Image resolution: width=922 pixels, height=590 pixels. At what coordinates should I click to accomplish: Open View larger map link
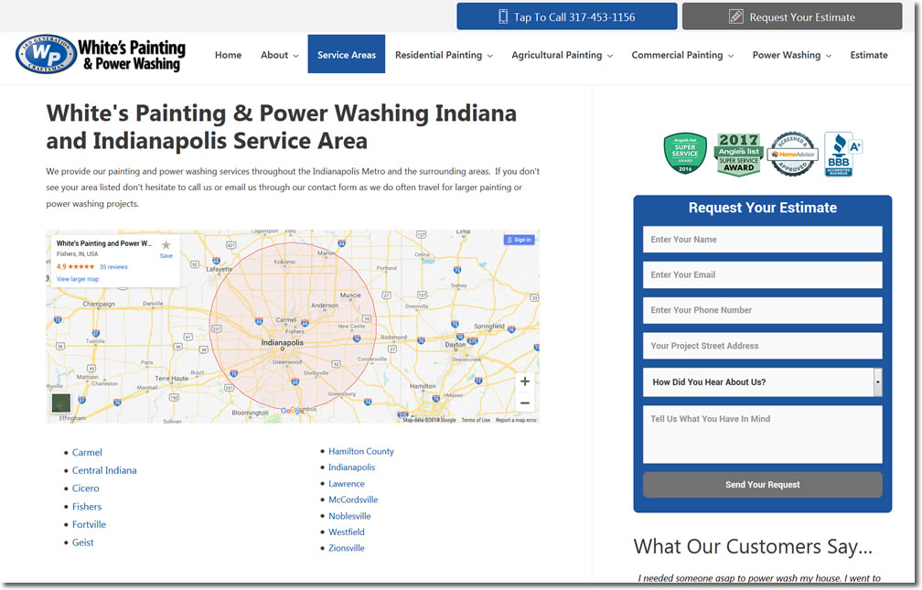78,279
